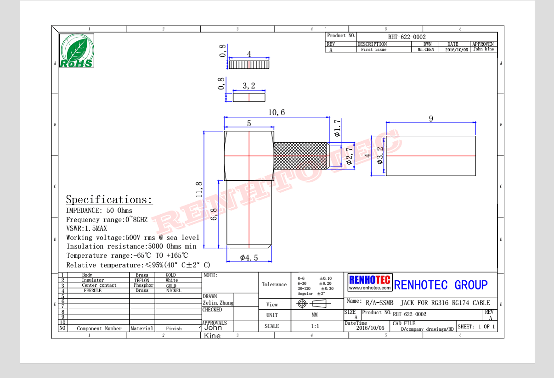The width and height of the screenshot is (554, 378).
Task: Click the knurled ferrule on the connector drawing
Action: click(x=300, y=156)
